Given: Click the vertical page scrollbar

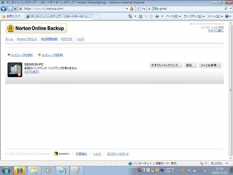Looking at the screenshot, I should [x=231, y=90].
